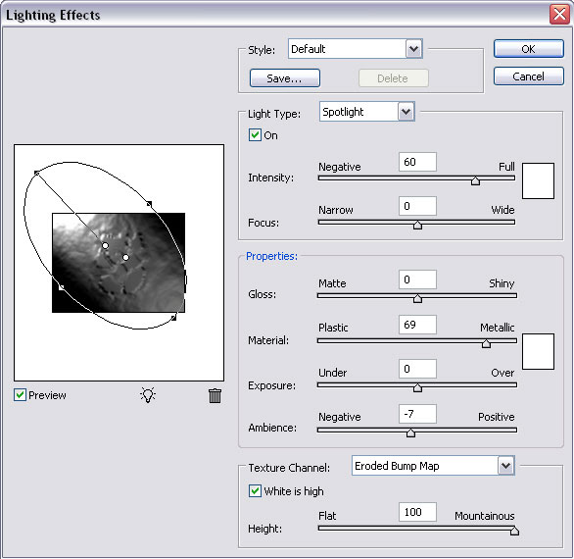The width and height of the screenshot is (574, 559).
Task: Close the Lighting Effects dialog
Action: point(559,15)
